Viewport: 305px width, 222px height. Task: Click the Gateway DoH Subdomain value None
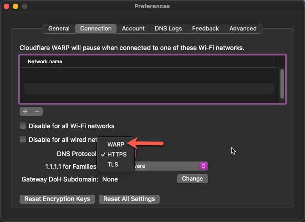[x=110, y=179]
